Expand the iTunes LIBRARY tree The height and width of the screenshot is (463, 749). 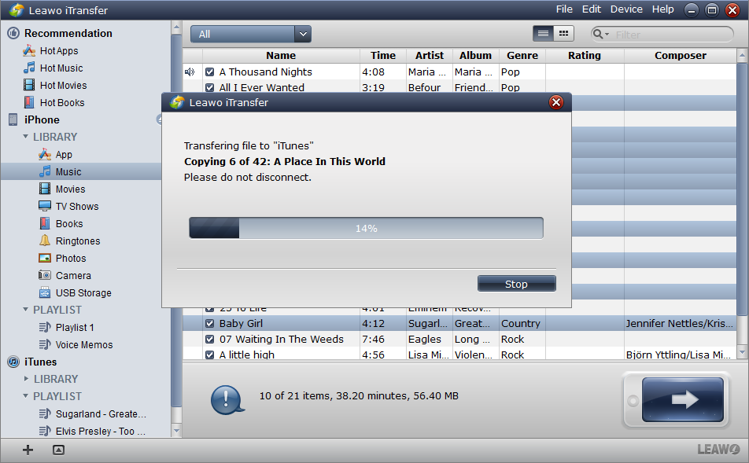coord(26,379)
